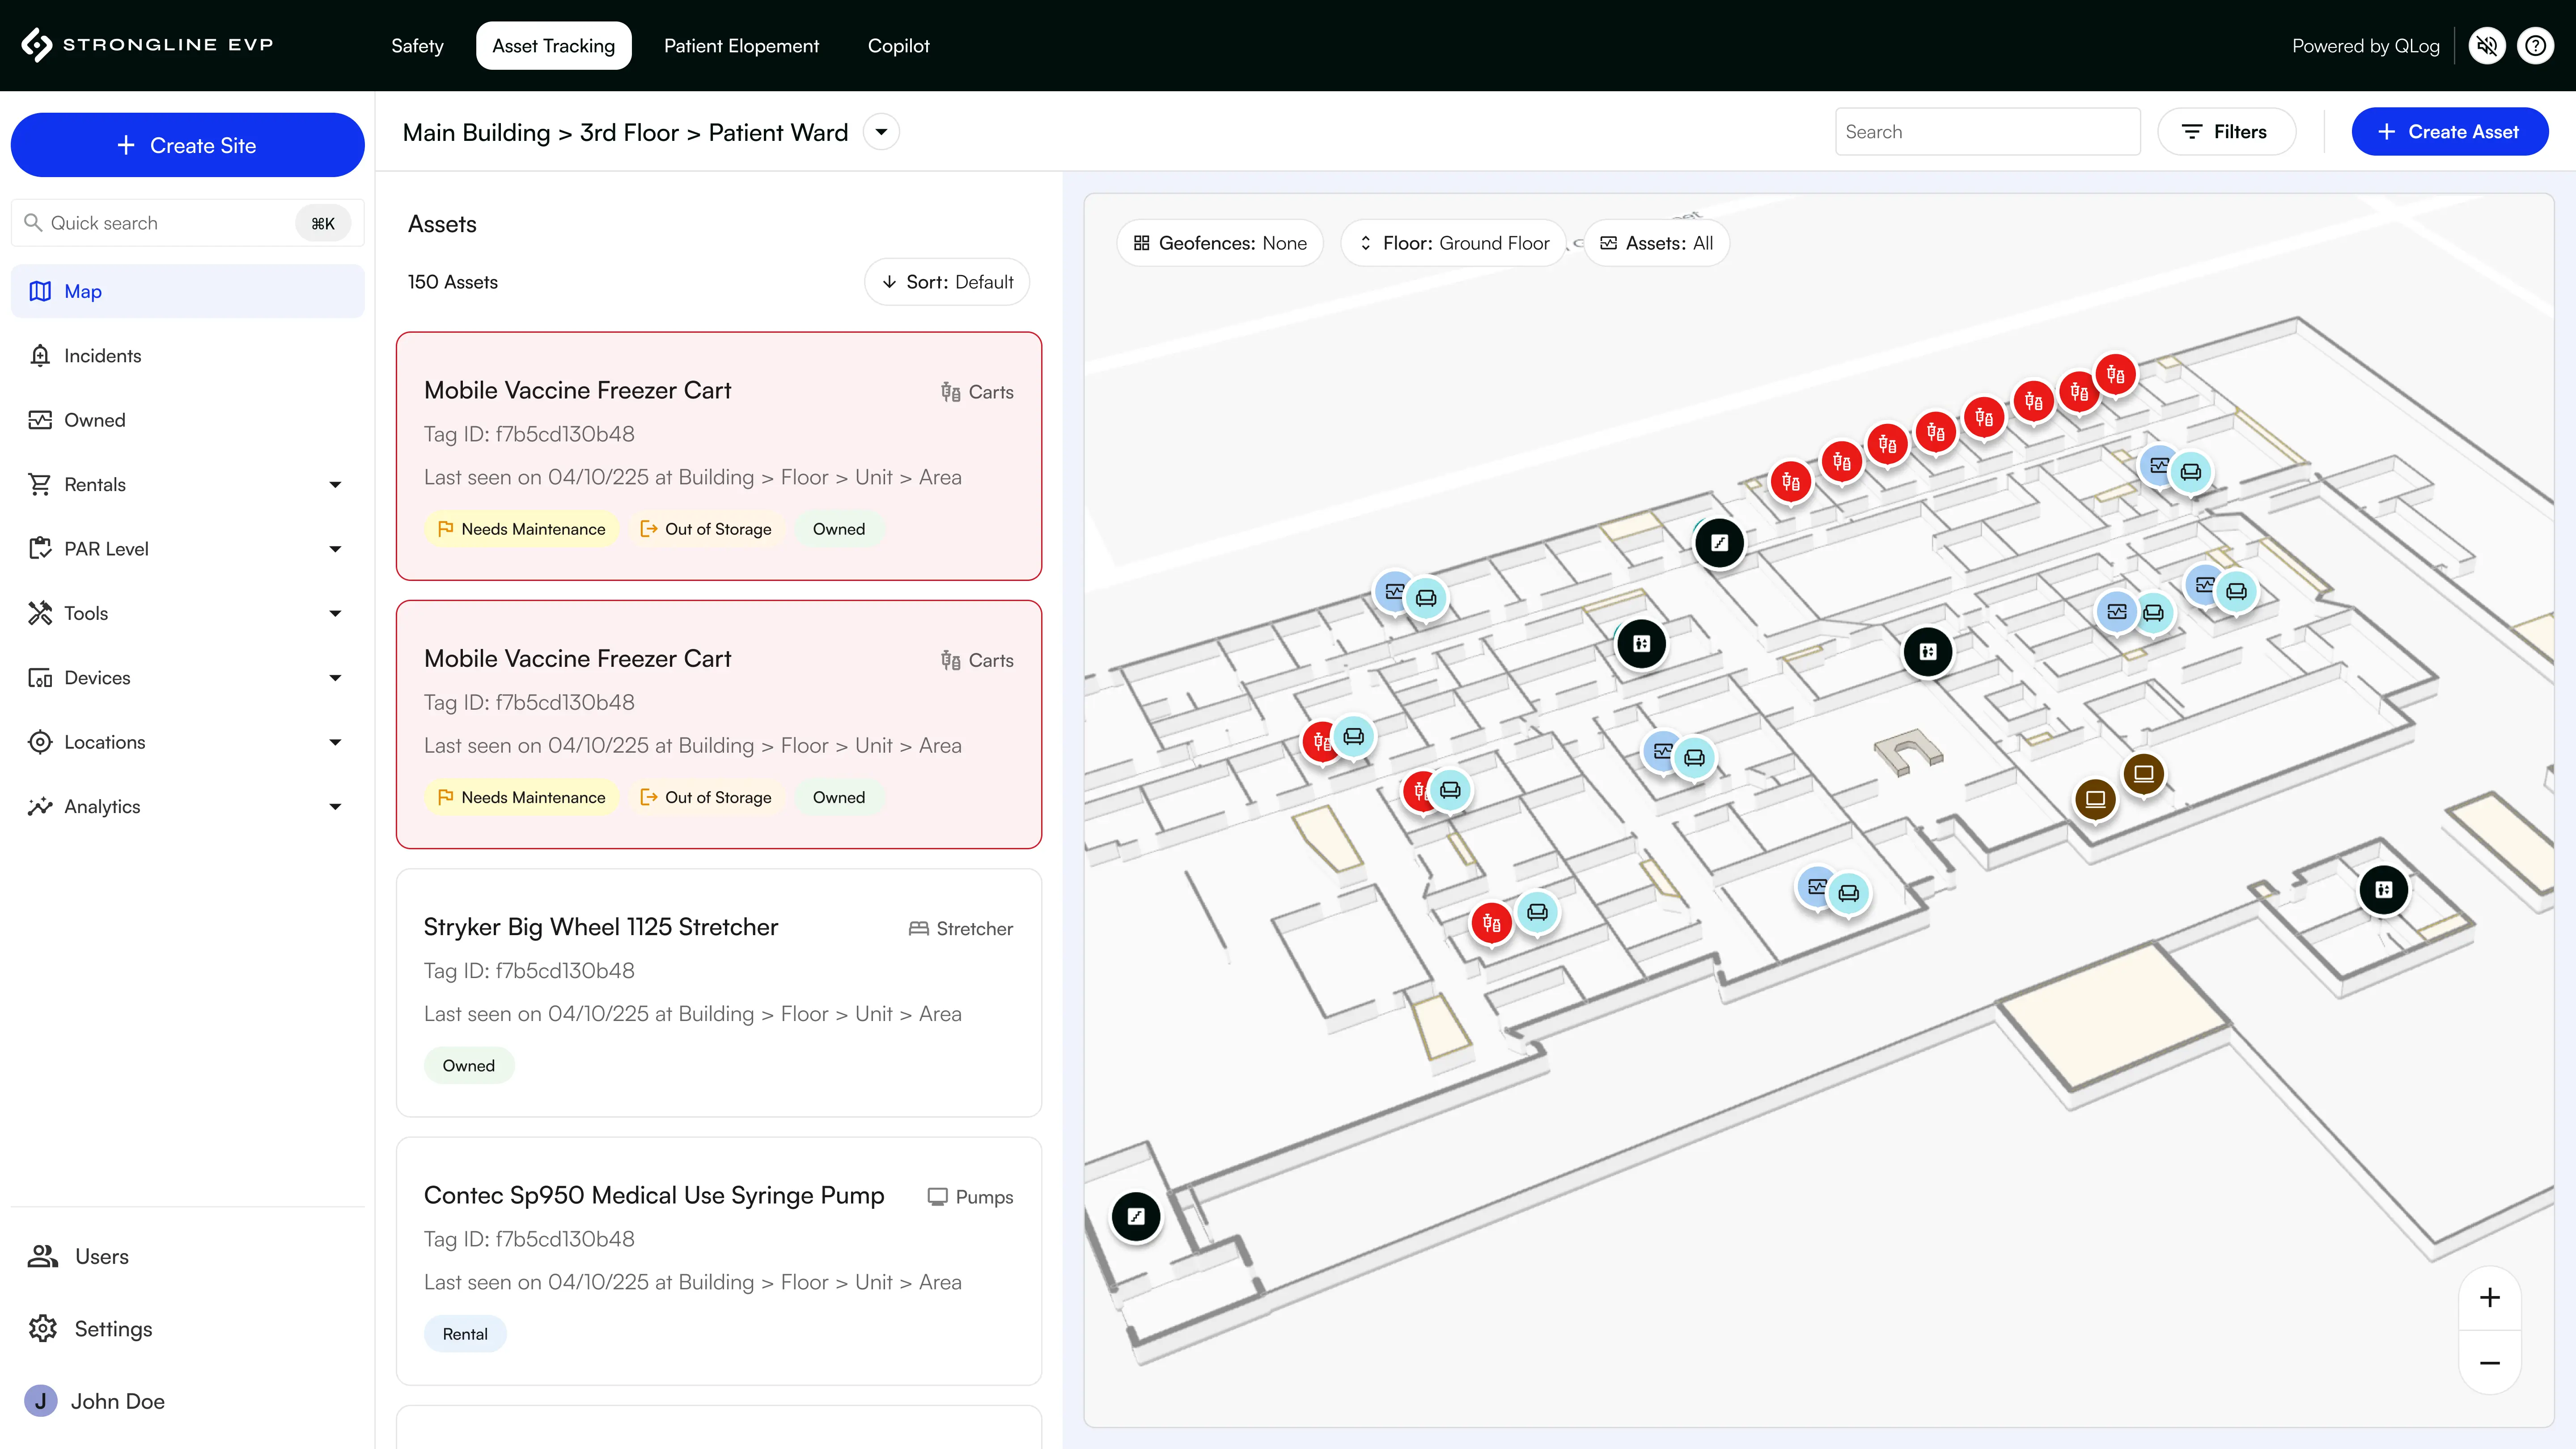Open Settings gear in sidebar

click(x=43, y=1329)
